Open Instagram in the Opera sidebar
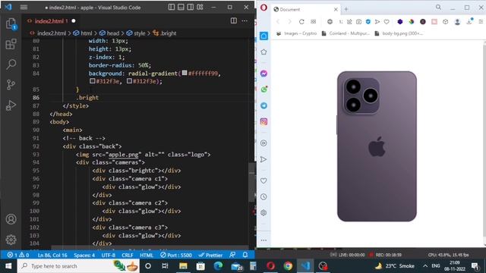 coord(264,121)
